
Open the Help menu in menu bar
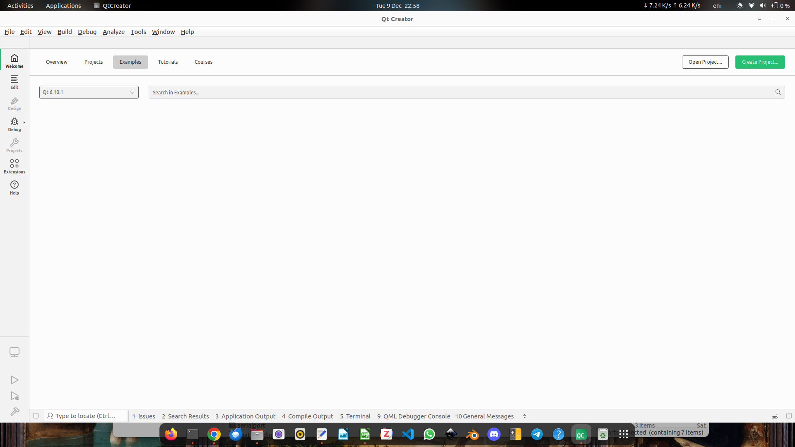187,32
